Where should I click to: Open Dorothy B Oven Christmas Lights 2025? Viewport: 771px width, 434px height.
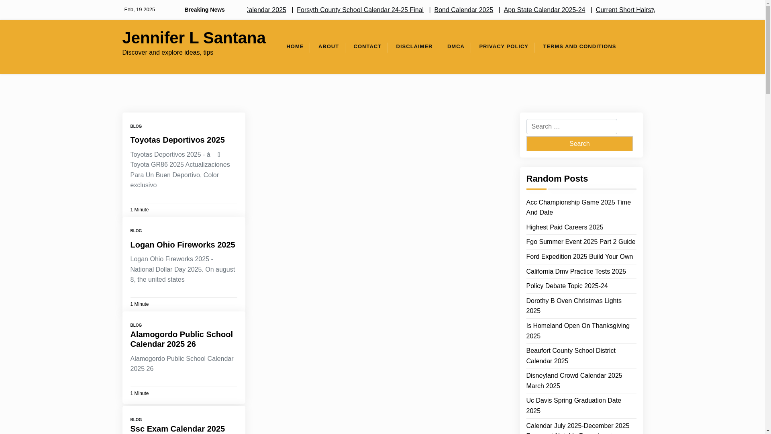pyautogui.click(x=573, y=306)
